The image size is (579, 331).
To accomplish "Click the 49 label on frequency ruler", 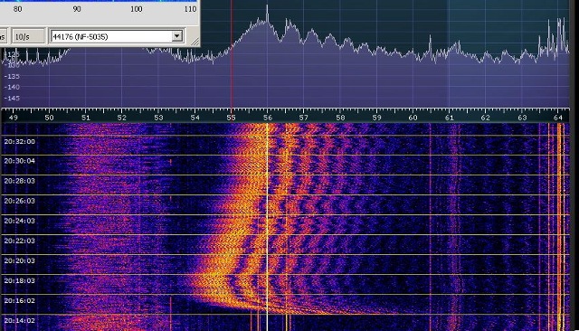I will pyautogui.click(x=13, y=118).
